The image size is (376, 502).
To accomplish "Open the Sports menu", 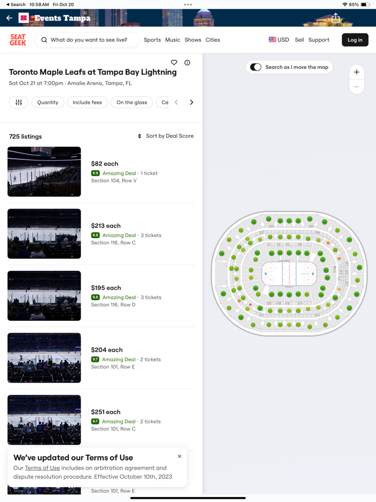I will point(152,40).
